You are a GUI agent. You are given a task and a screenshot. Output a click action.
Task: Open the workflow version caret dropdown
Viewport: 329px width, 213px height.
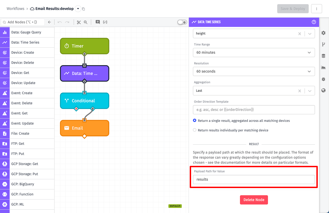78,9
